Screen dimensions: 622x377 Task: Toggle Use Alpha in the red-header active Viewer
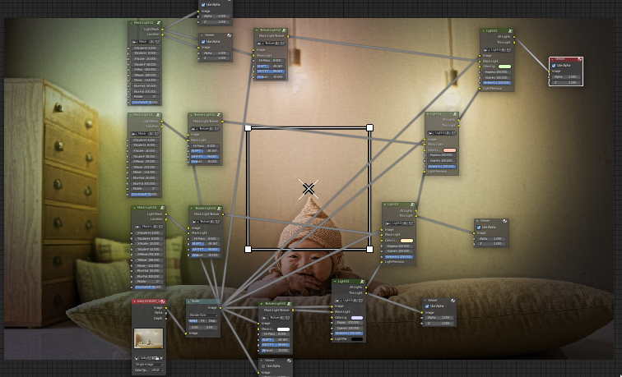554,66
